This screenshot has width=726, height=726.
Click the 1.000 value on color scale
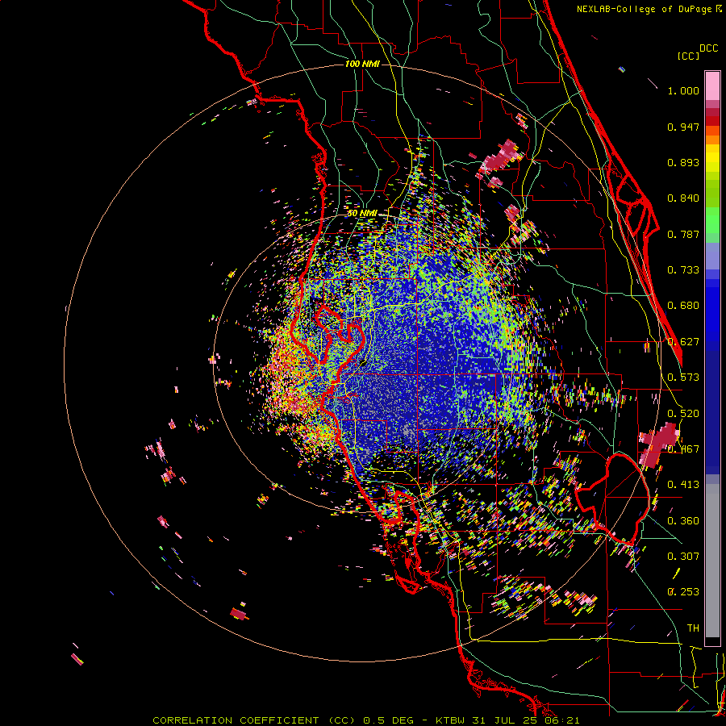tap(683, 90)
